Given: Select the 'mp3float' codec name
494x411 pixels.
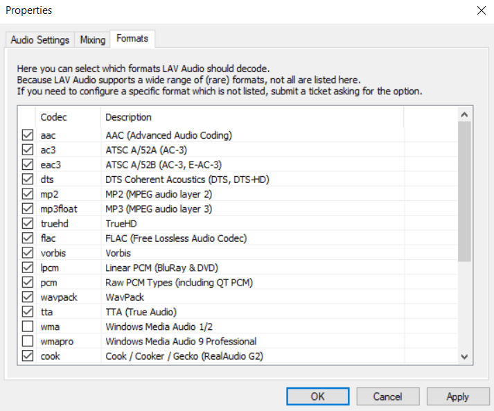Looking at the screenshot, I should [59, 209].
